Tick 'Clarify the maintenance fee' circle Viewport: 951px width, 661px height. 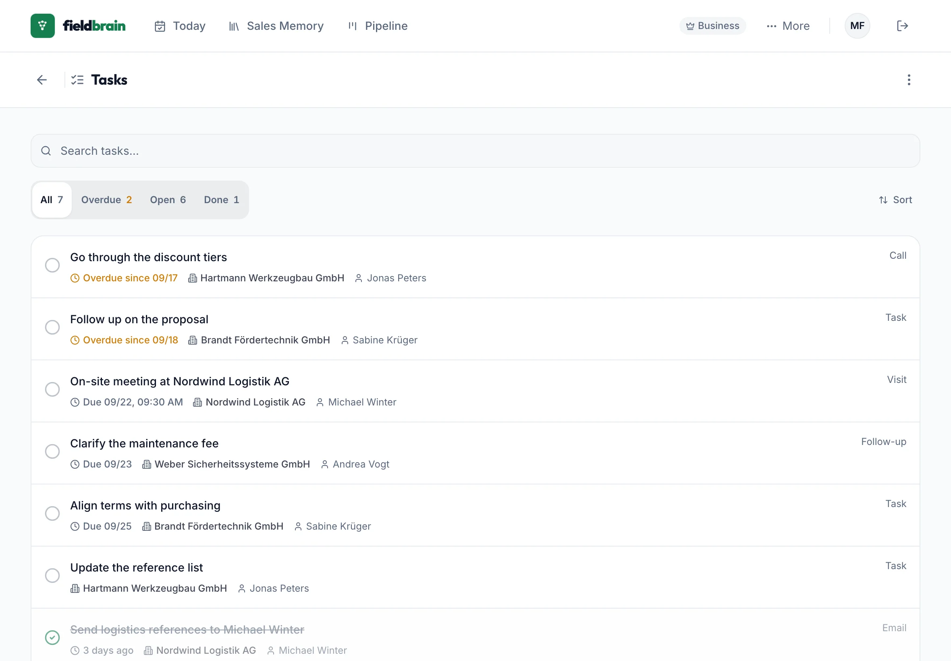pos(52,451)
